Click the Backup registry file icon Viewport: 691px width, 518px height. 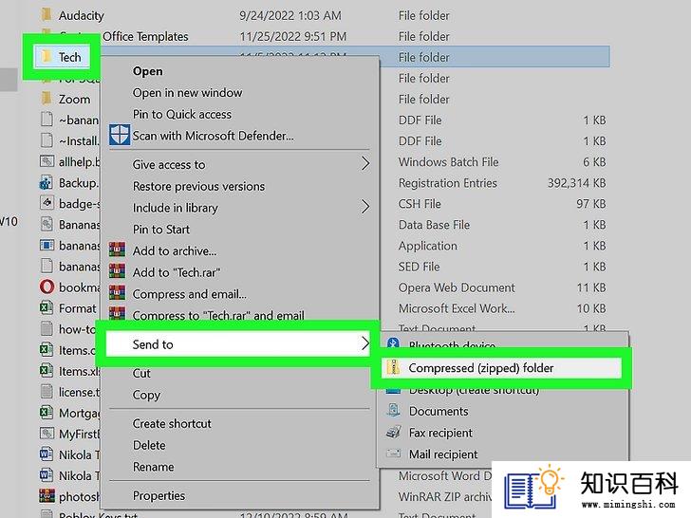[47, 182]
